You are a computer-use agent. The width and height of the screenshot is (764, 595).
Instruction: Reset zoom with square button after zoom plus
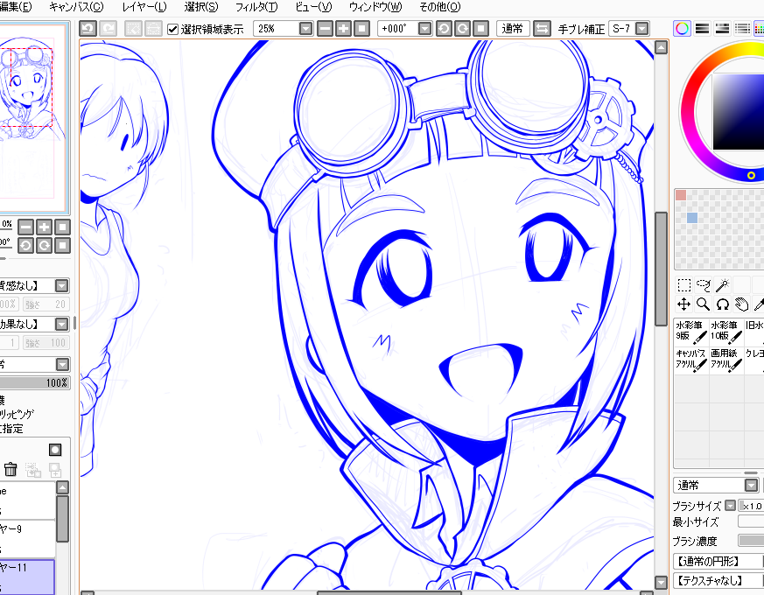361,29
